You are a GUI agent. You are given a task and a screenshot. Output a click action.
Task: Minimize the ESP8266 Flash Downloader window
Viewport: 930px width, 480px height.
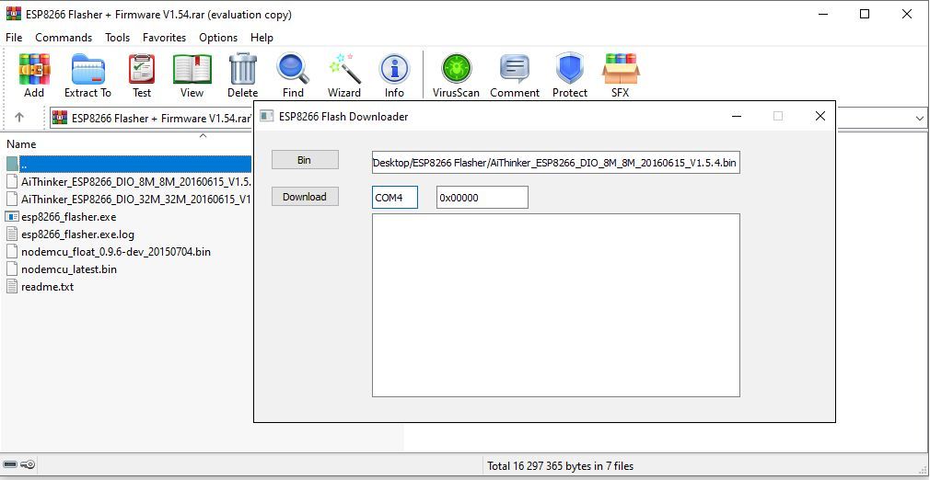[737, 116]
